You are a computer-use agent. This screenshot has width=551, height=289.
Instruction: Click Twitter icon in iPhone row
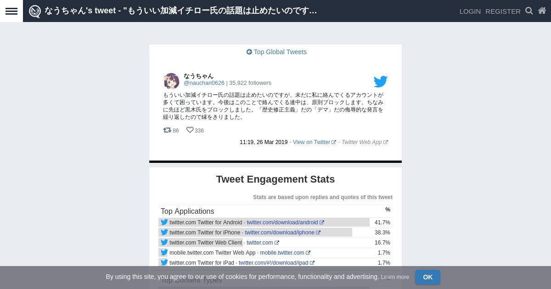164,232
